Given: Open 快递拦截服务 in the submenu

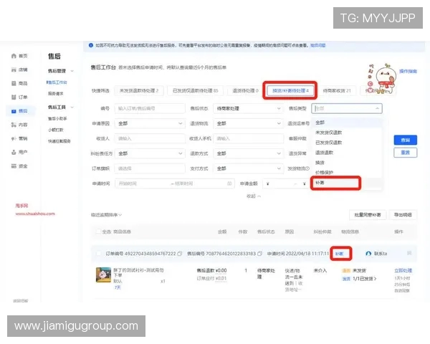Looking at the screenshot, I should (x=59, y=141).
